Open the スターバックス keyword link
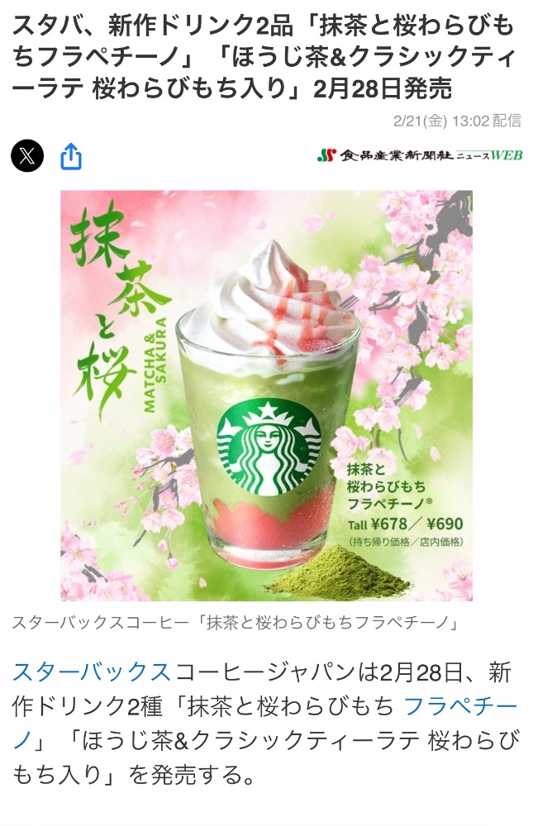Image resolution: width=533 pixels, height=826 pixels. (92, 672)
